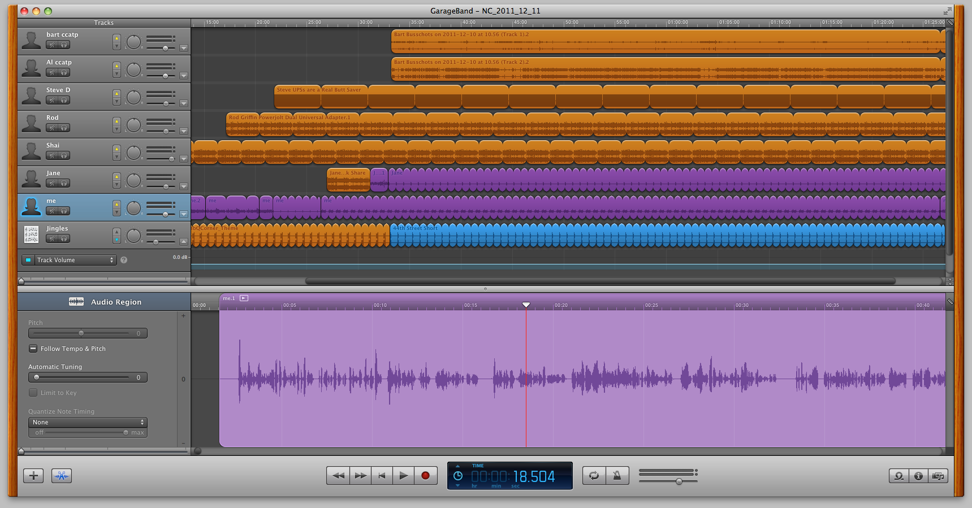Click the master volume slider knob

679,481
